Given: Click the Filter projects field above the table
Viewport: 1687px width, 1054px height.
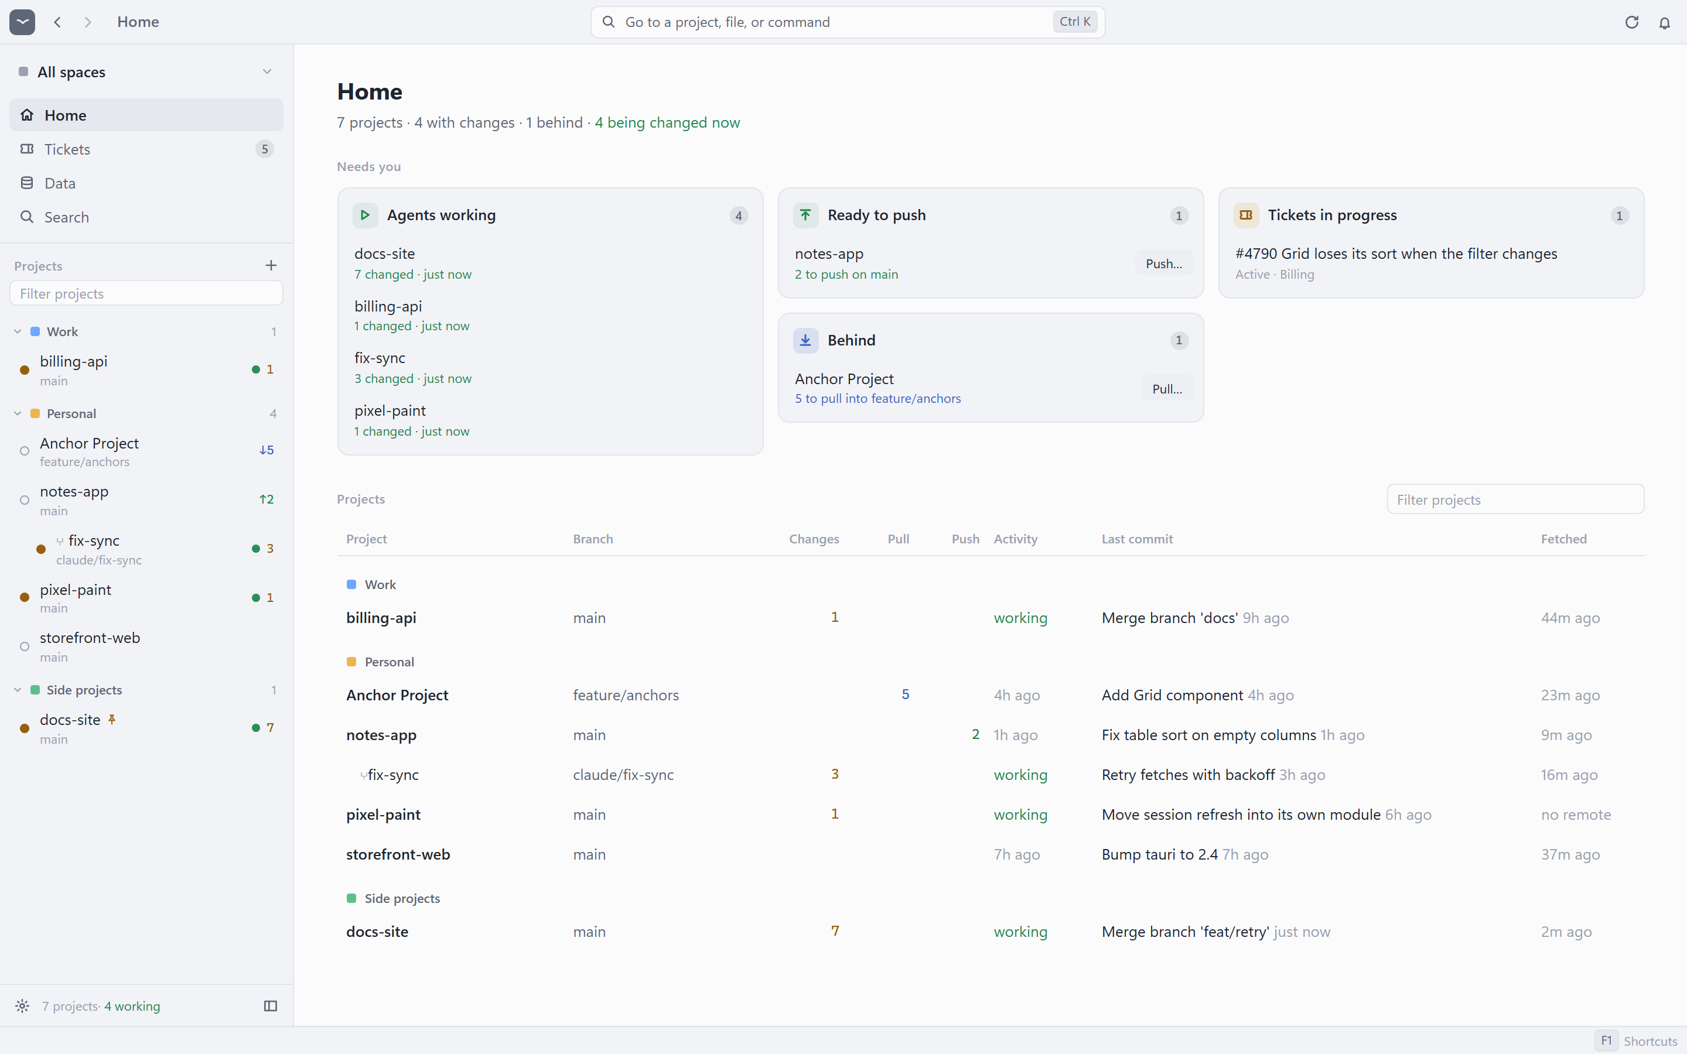Looking at the screenshot, I should [1515, 500].
